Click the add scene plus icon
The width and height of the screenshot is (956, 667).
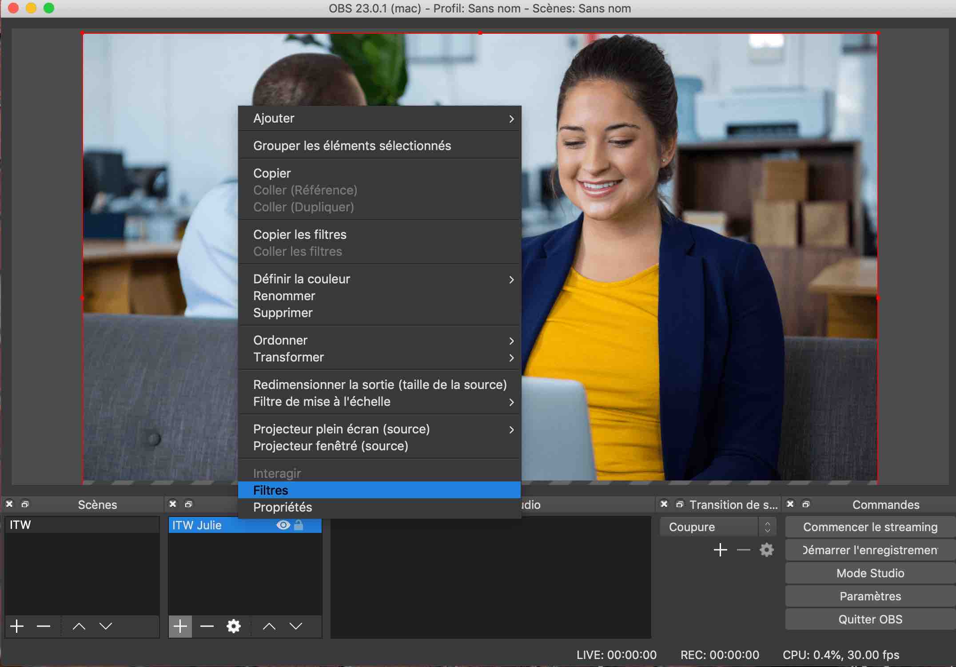pos(17,626)
